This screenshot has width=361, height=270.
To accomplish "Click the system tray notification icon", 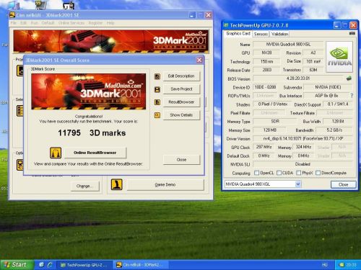I will click(x=342, y=265).
